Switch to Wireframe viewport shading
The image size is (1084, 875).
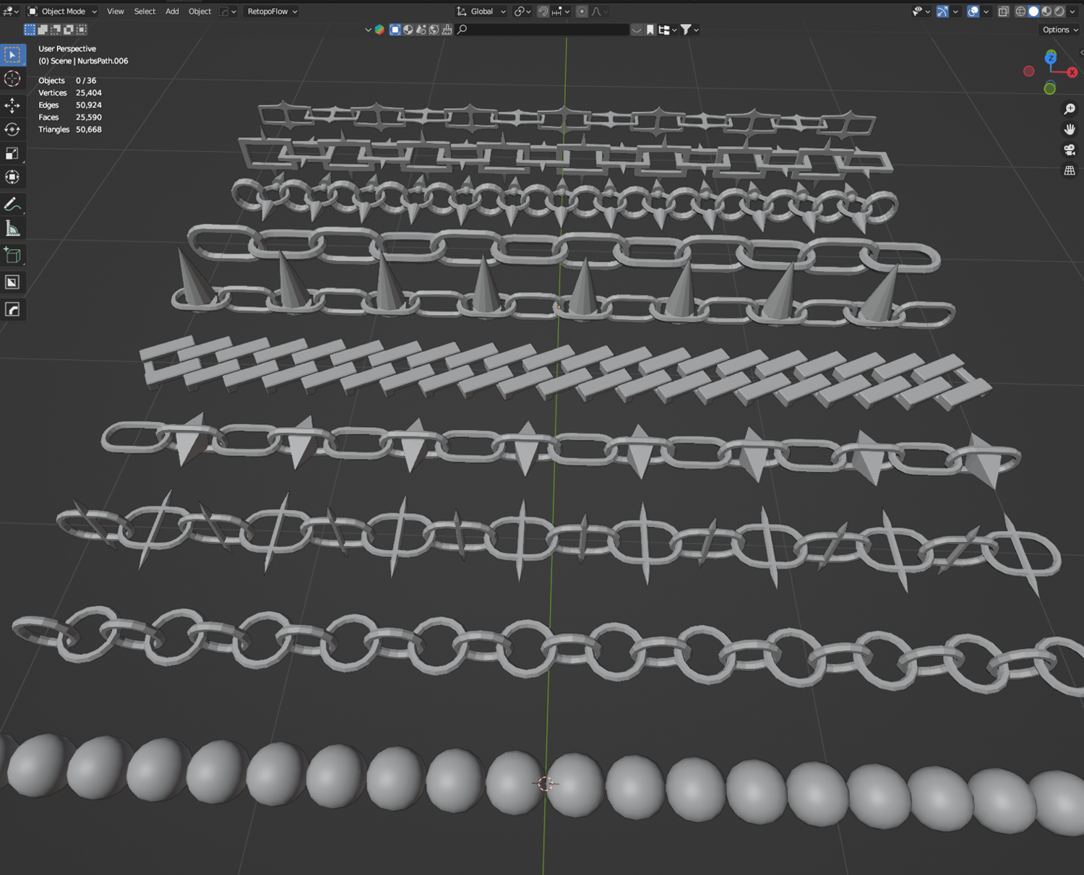pos(1020,12)
